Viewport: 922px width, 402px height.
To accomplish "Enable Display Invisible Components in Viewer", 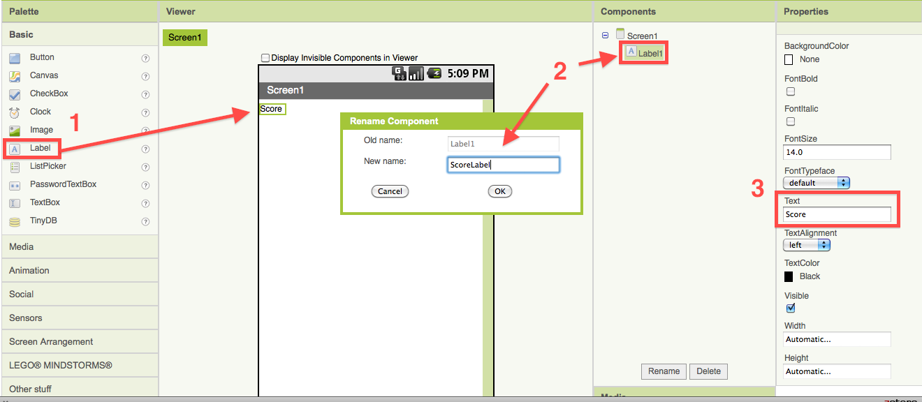I will tap(265, 58).
